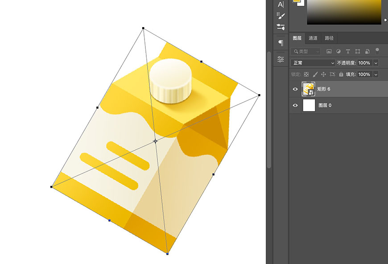Filter layers by pixel layers icon
Viewport: 388px width, 264px height.
[329, 51]
